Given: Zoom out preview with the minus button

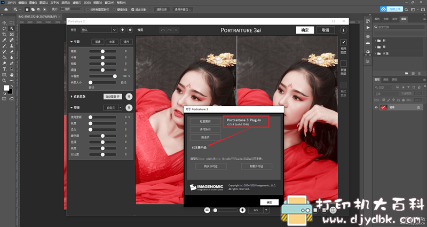Looking at the screenshot, I should click(x=207, y=210).
